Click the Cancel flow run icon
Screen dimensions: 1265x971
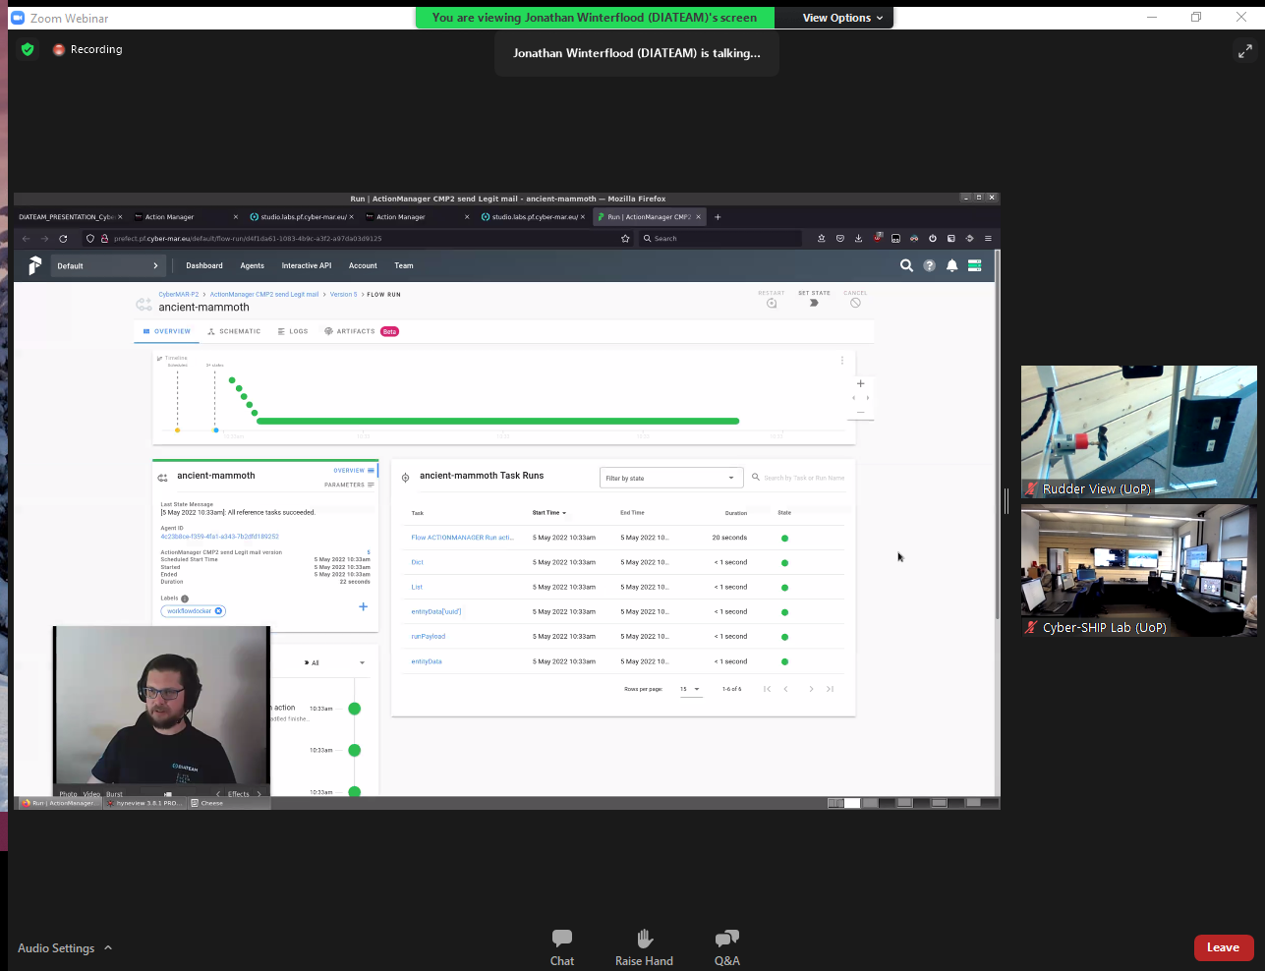[855, 303]
